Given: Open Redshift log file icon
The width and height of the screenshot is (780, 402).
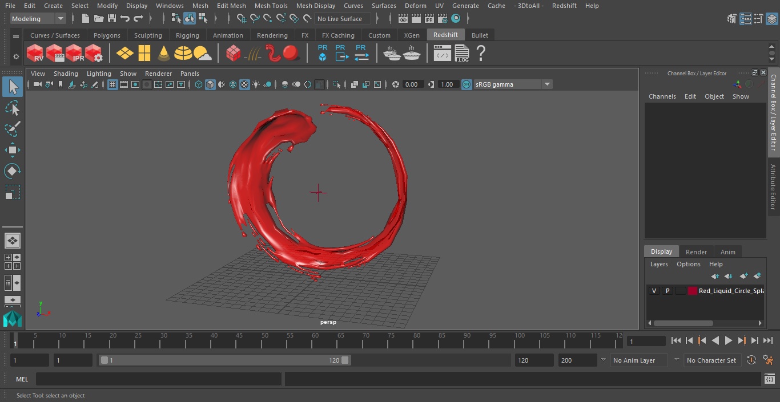Looking at the screenshot, I should (x=461, y=54).
